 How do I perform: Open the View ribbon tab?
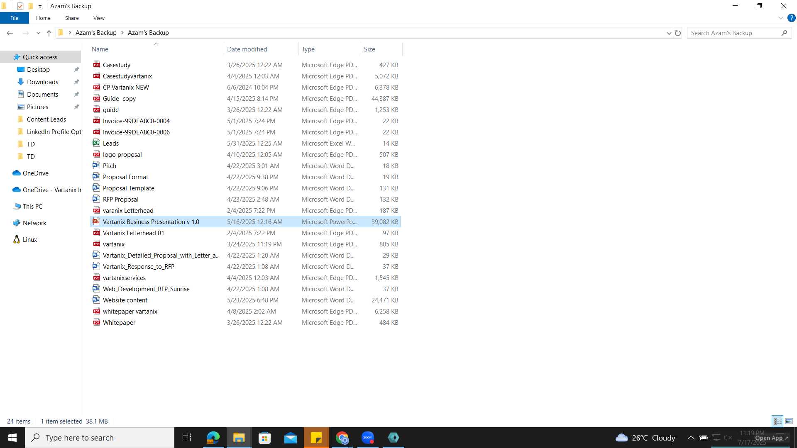click(99, 18)
